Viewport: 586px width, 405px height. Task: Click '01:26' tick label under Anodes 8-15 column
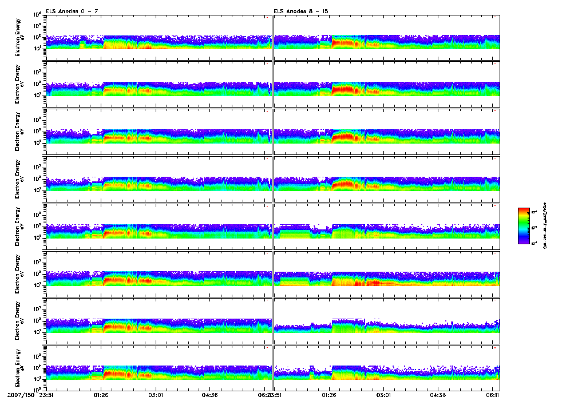[328, 395]
